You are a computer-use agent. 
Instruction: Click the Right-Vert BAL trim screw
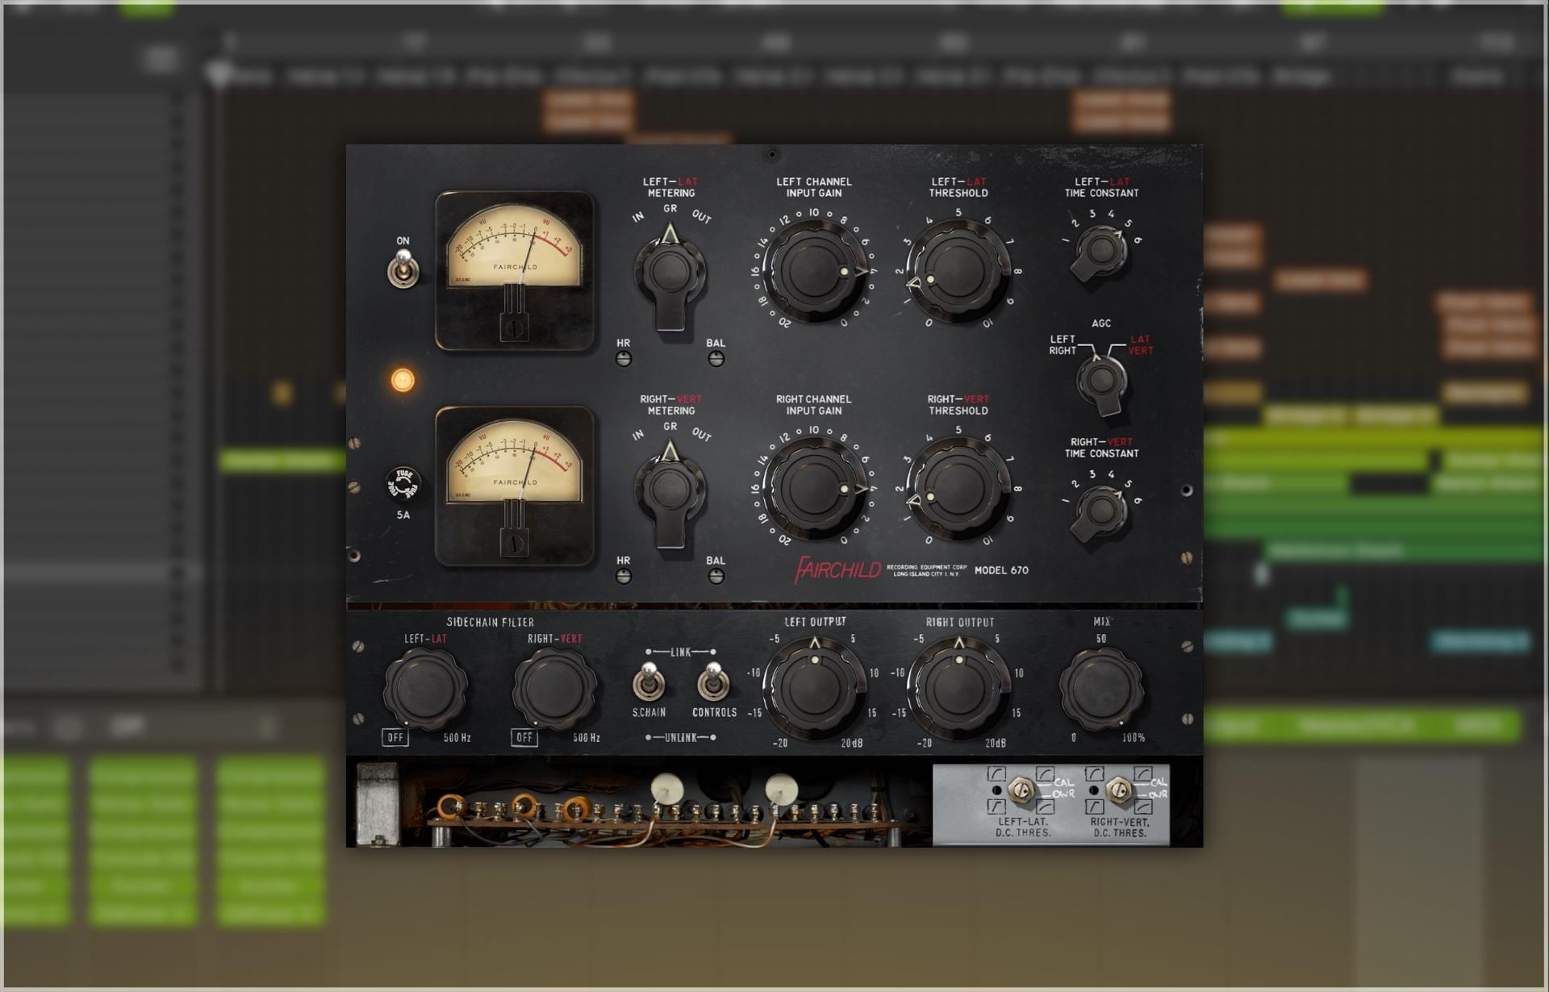[716, 576]
